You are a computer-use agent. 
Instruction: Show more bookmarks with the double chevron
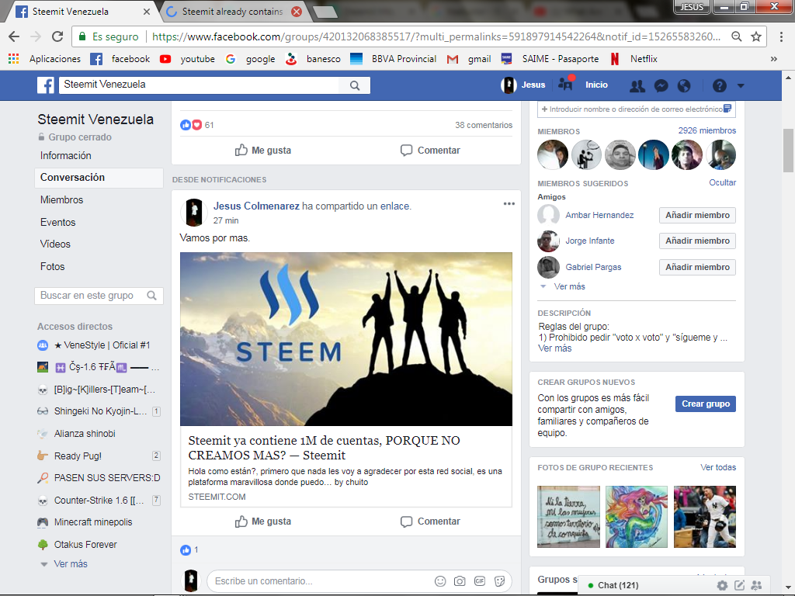click(774, 59)
